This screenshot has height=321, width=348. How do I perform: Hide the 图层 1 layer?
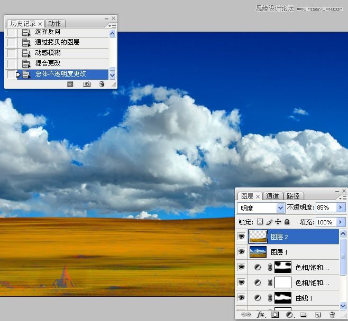pos(242,252)
